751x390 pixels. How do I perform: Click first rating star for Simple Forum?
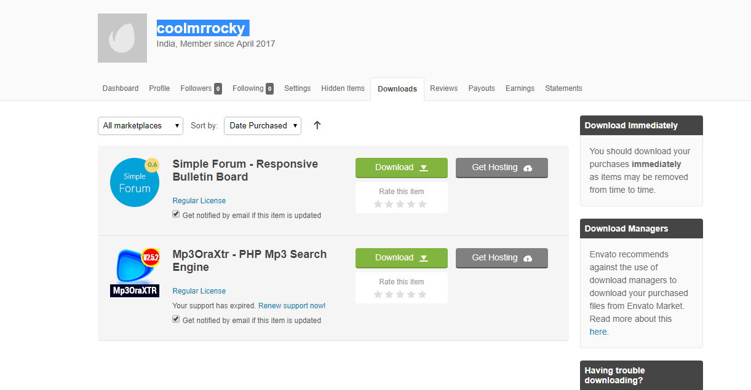point(378,204)
